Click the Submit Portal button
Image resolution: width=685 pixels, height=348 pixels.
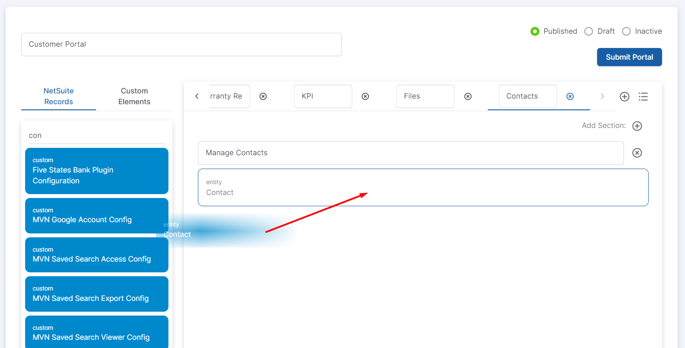pyautogui.click(x=629, y=57)
